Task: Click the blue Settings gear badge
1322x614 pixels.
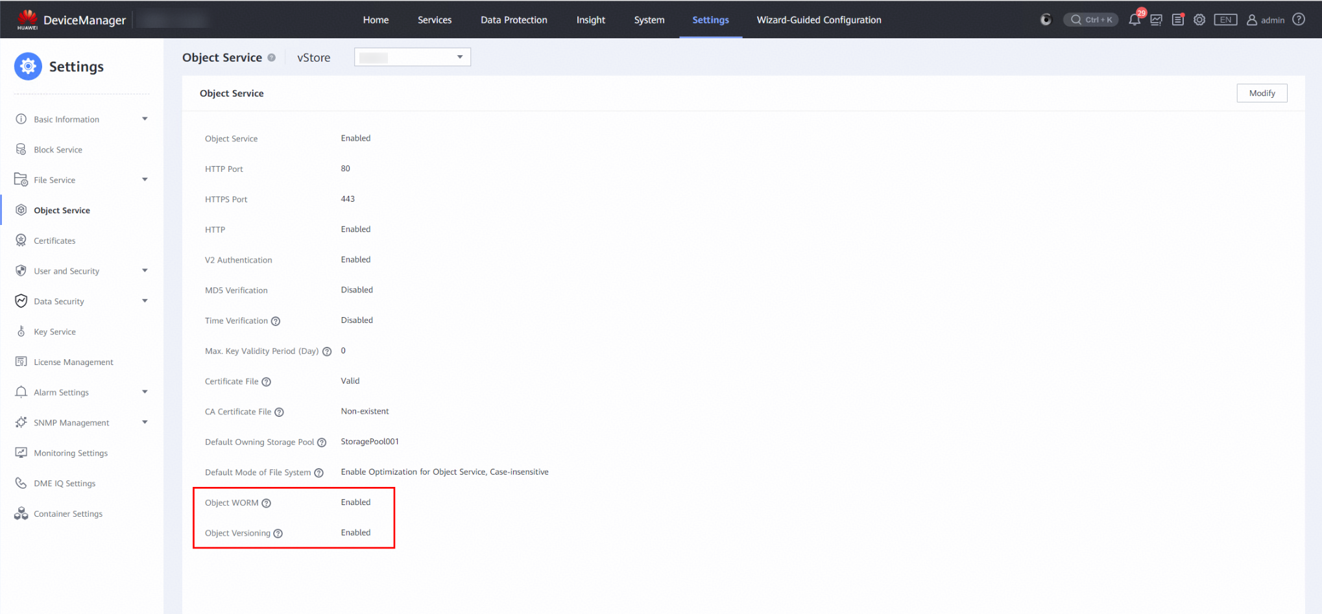Action: tap(28, 67)
